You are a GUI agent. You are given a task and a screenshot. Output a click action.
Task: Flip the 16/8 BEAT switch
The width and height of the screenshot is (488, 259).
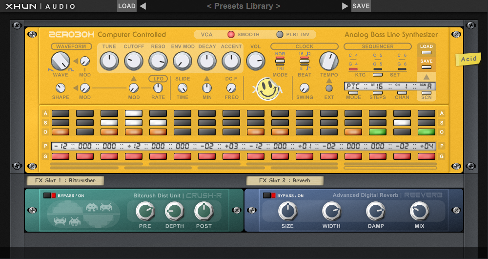pyautogui.click(x=305, y=61)
